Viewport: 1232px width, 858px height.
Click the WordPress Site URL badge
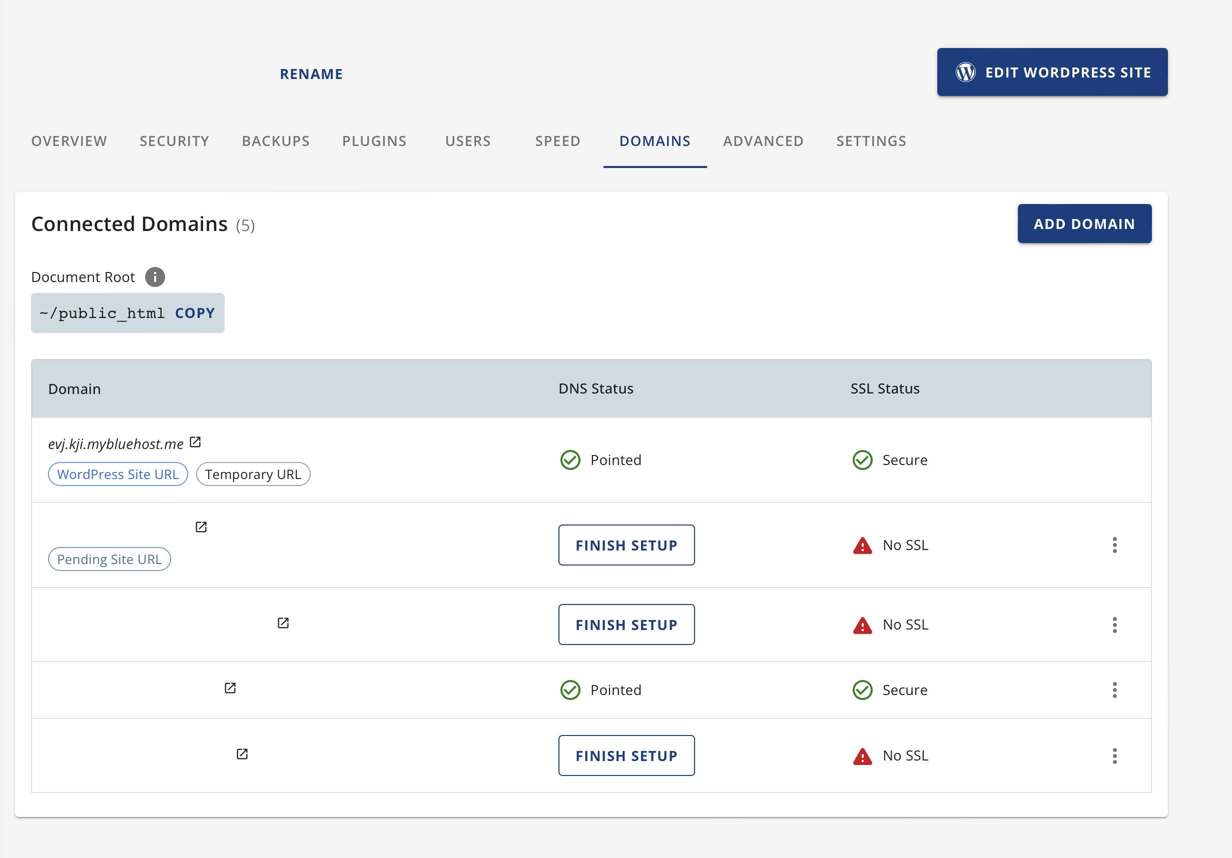click(118, 474)
